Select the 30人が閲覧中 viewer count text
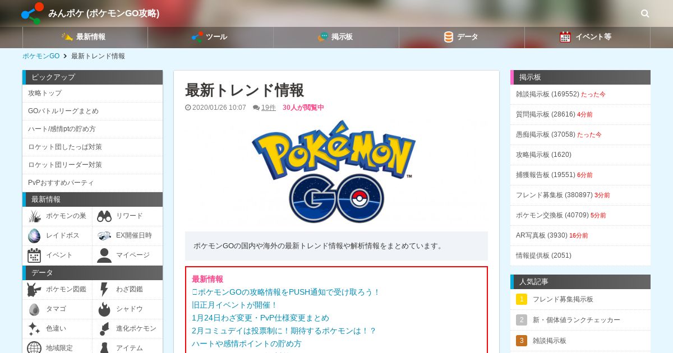Viewport: 673px width, 353px height. click(x=303, y=108)
